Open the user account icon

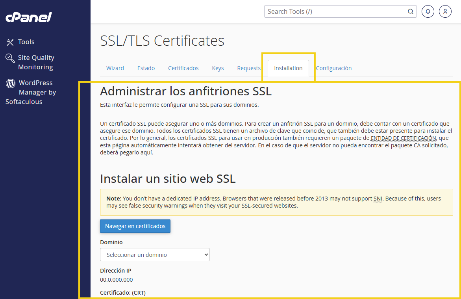click(445, 11)
